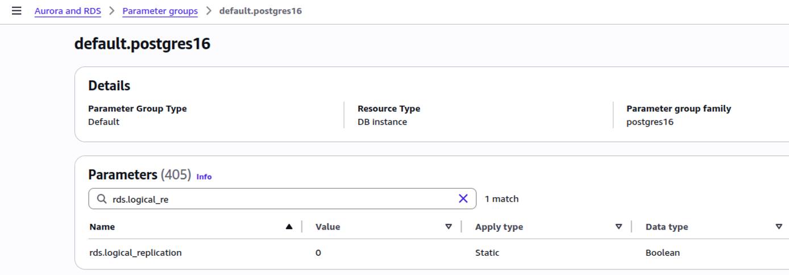
Task: Click the Resource Type label
Action: pos(389,109)
